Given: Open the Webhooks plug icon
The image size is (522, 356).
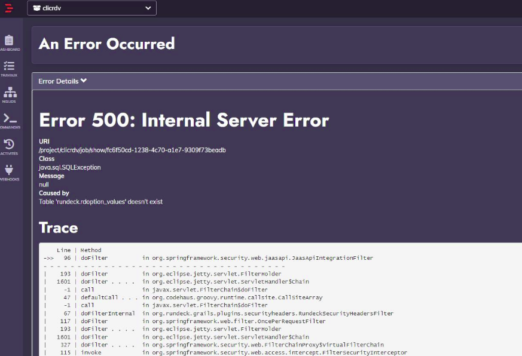Looking at the screenshot, I should pos(10,169).
